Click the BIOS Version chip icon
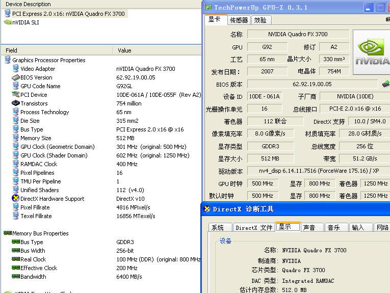 [x=15, y=77]
